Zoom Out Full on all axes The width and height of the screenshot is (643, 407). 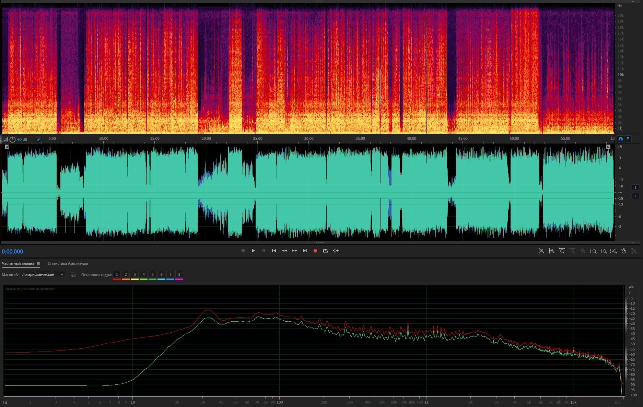582,251
